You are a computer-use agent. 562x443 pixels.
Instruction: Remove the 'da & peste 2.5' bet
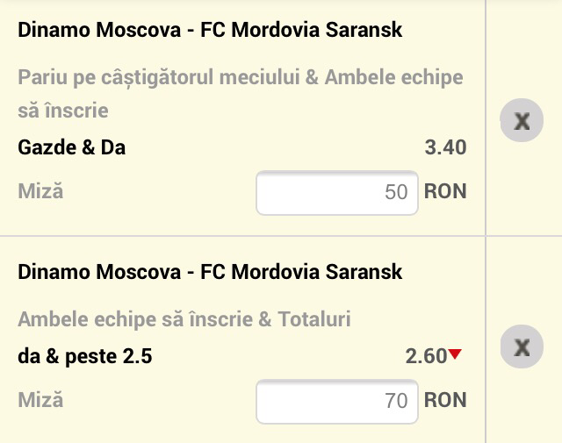(x=522, y=347)
